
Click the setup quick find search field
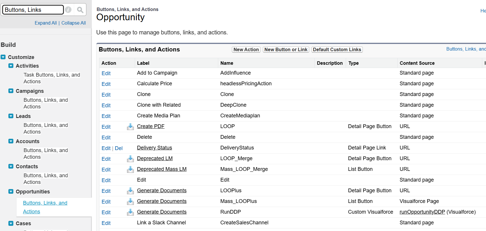(33, 10)
